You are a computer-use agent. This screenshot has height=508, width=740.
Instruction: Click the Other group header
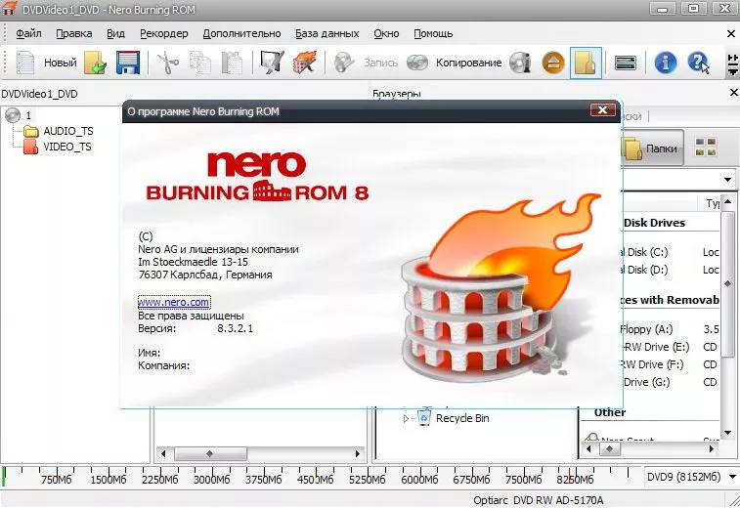610,412
